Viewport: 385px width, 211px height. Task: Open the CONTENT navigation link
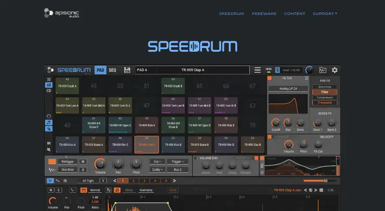click(x=295, y=14)
